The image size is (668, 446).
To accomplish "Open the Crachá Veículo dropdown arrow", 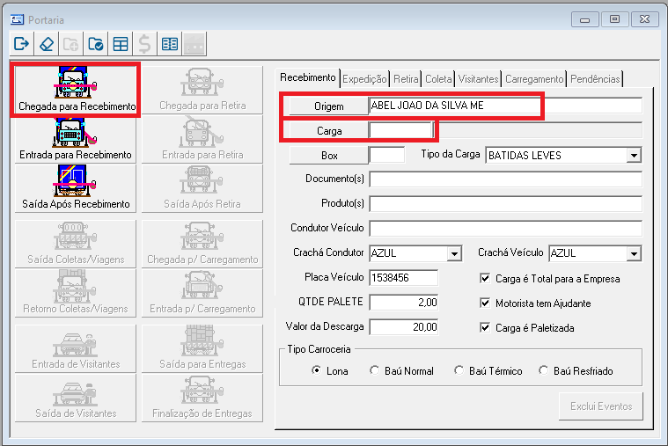I will click(634, 254).
